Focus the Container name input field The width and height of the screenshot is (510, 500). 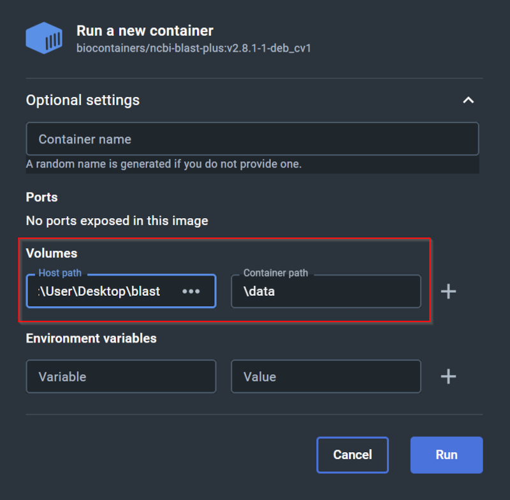[252, 139]
